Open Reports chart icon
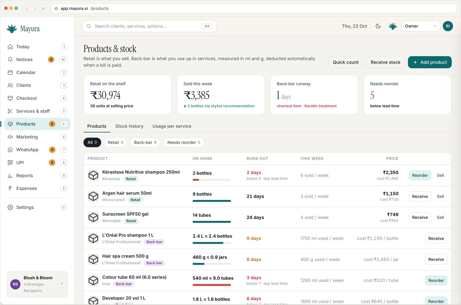Screen dimensions: 461x305 click(10, 175)
